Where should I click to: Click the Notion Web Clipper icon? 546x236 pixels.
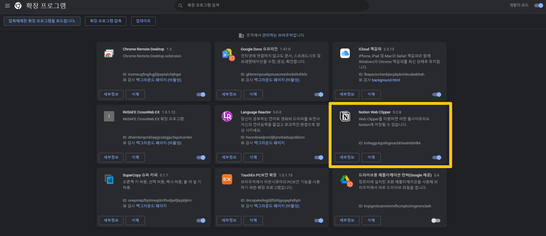pos(345,116)
